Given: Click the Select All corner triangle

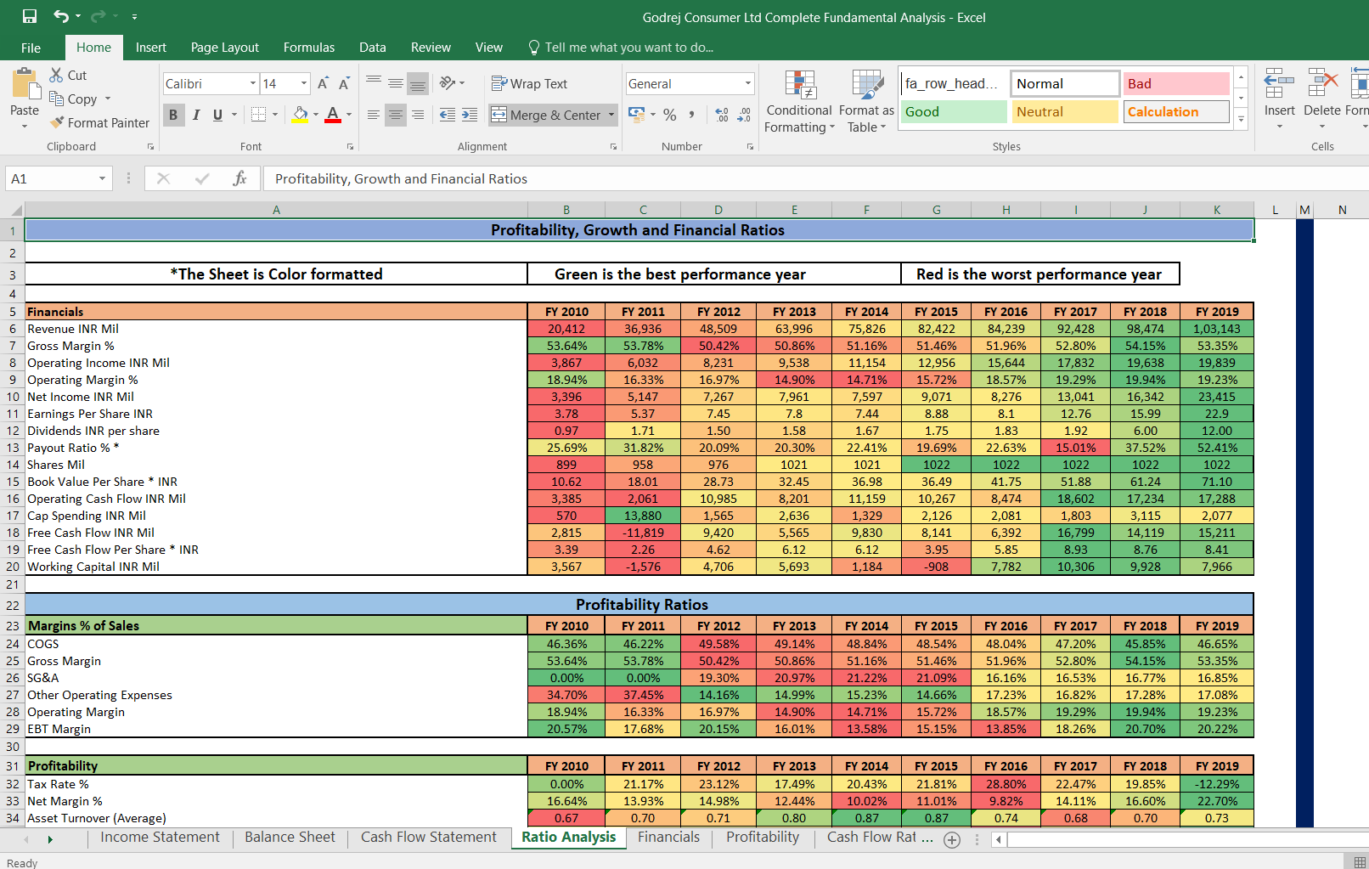Looking at the screenshot, I should 15,210.
